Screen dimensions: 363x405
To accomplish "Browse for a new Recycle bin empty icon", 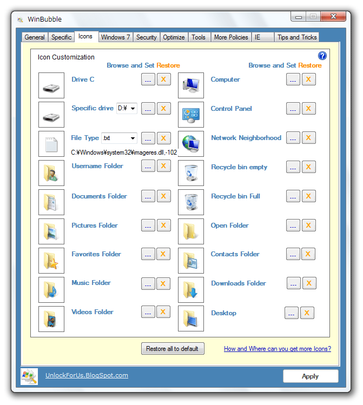I will click(x=293, y=167).
